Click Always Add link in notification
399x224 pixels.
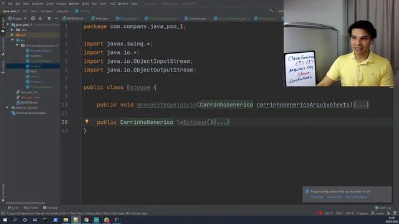point(335,197)
